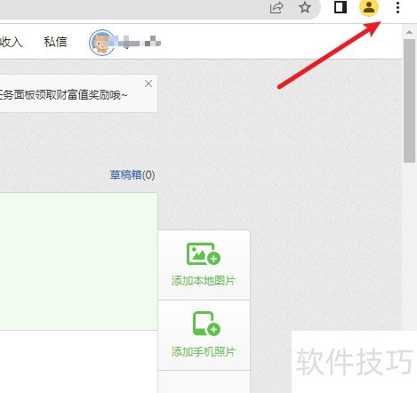Open Chrome's three-dot menu
The width and height of the screenshot is (417, 393).
397,7
